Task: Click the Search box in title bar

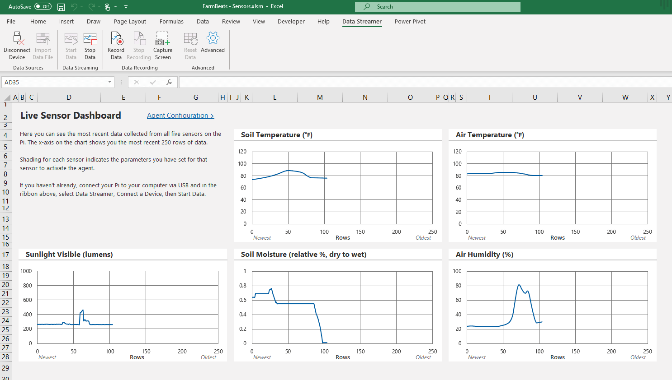Action: tap(437, 7)
